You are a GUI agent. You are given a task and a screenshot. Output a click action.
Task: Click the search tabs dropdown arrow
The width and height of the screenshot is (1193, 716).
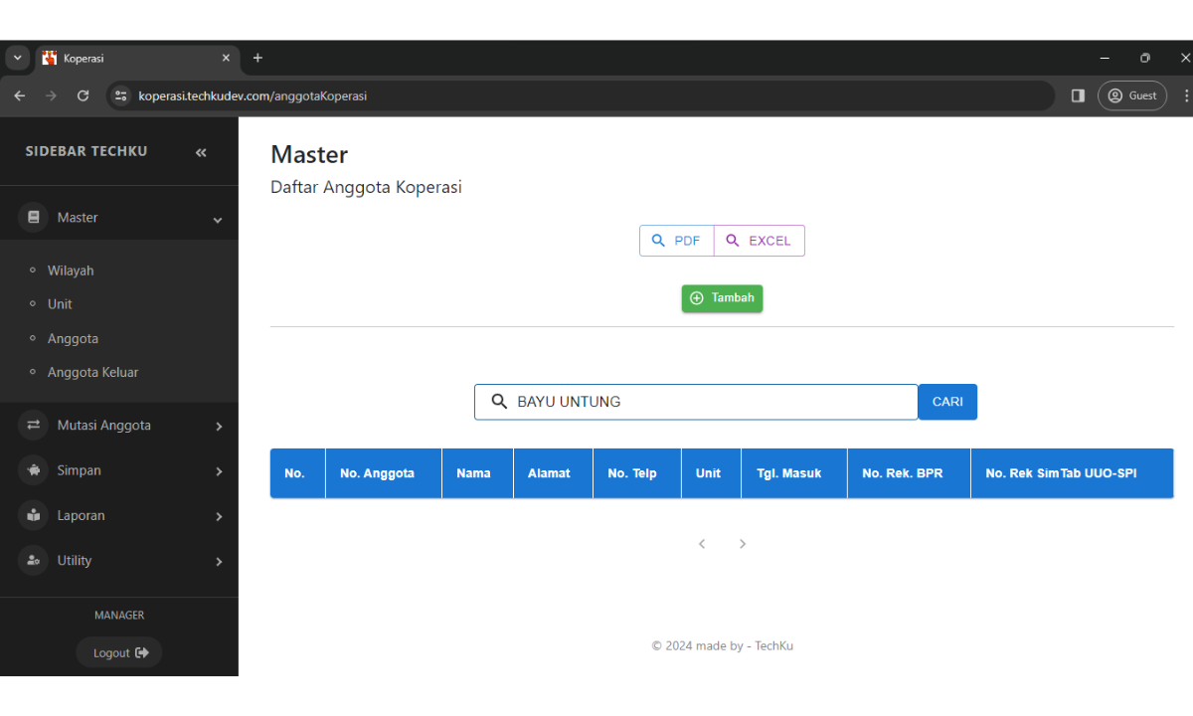(x=17, y=58)
